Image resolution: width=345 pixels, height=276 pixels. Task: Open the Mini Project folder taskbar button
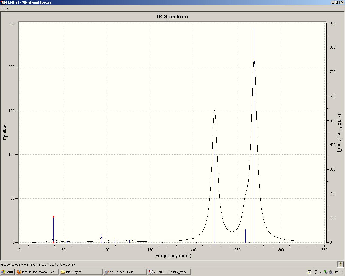point(81,272)
